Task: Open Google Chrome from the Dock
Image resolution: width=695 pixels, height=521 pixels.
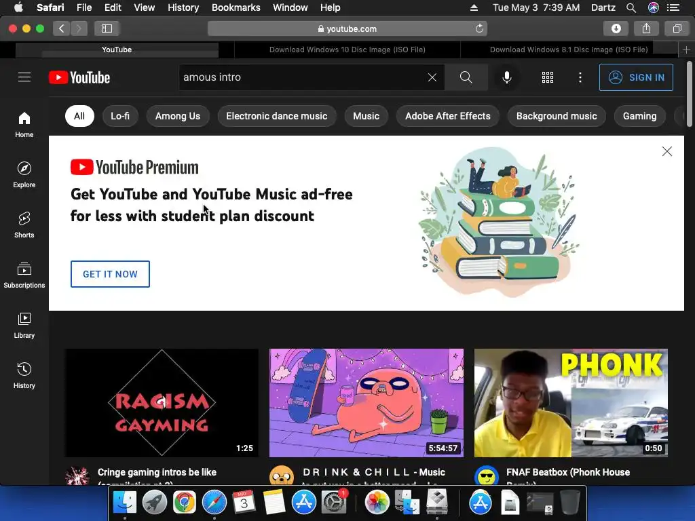Action: (x=185, y=503)
